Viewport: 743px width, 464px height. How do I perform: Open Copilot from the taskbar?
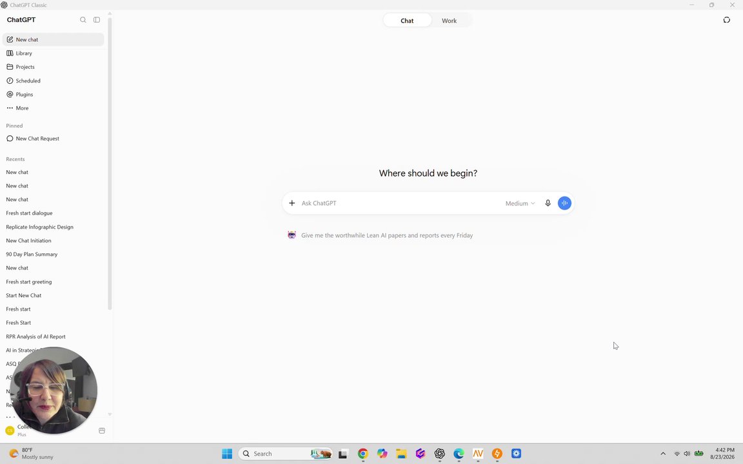tap(382, 454)
